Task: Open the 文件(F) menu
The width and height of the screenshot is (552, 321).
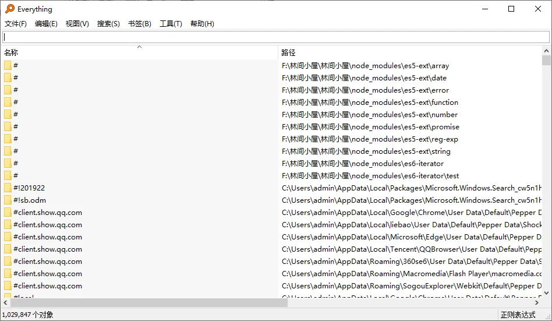Action: click(x=16, y=24)
